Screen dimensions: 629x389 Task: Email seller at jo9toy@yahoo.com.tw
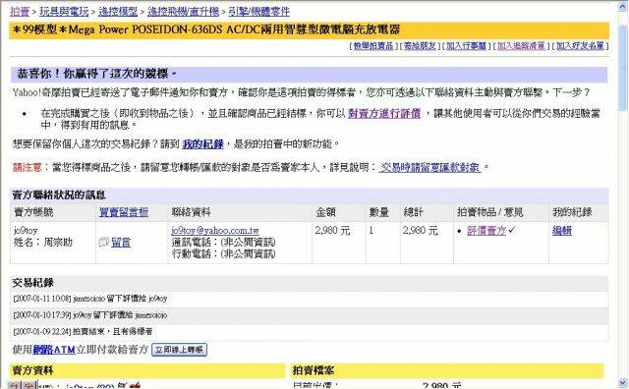pyautogui.click(x=215, y=231)
